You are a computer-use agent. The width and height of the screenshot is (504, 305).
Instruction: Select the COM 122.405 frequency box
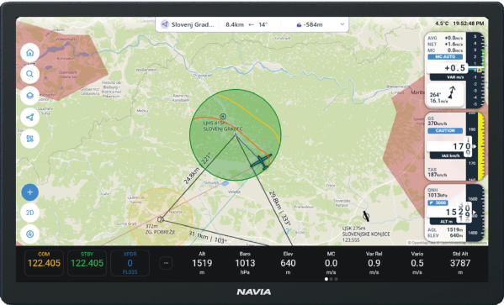pos(44,263)
